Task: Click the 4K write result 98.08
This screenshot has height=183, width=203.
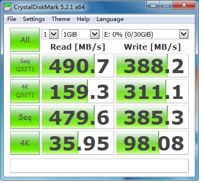Action: (x=152, y=143)
